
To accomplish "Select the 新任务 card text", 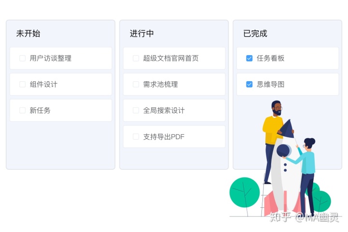I will coord(40,110).
